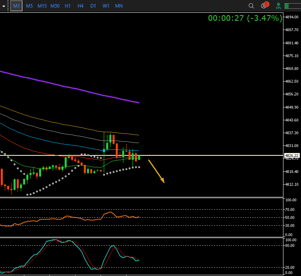Image resolution: width=301 pixels, height=276 pixels.
Task: Open the search magnifier icon
Action: pos(251,6)
